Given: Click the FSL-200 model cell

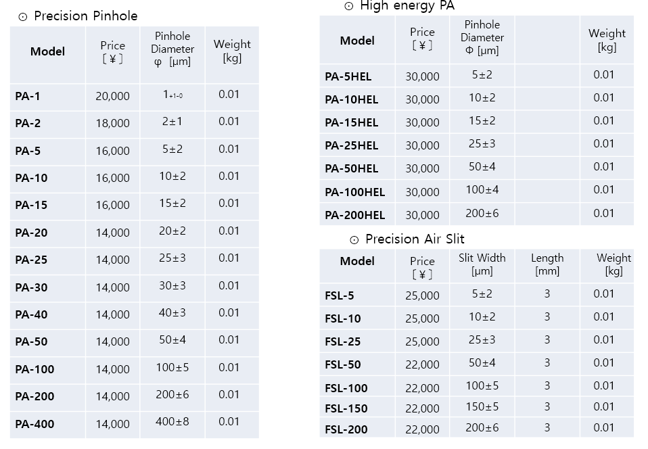Looking at the screenshot, I should pos(357,428).
